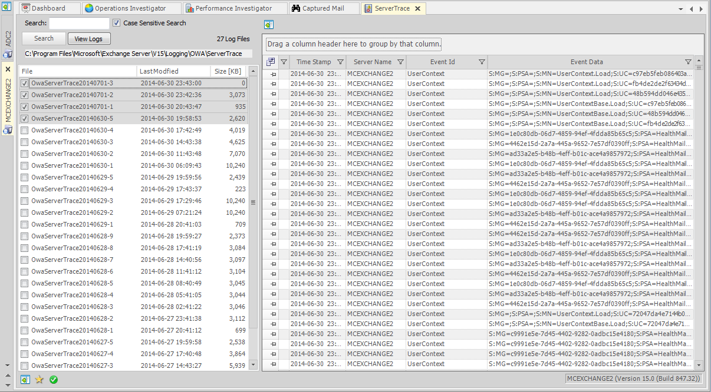Sort the file list by the File column header
Screen dimensions: 711x392
(x=77, y=71)
